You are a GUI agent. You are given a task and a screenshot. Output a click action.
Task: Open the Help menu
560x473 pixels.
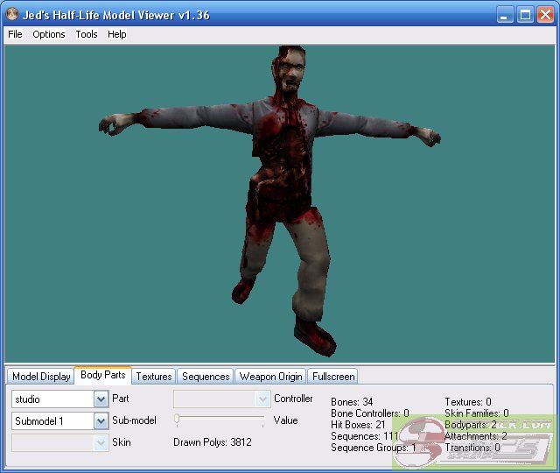(117, 34)
